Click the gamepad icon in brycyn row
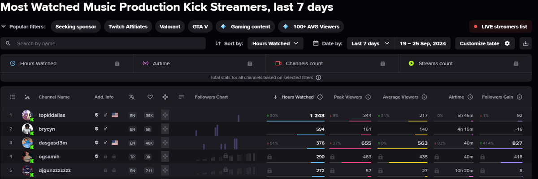Image resolution: width=538 pixels, height=179 pixels. pos(165,129)
